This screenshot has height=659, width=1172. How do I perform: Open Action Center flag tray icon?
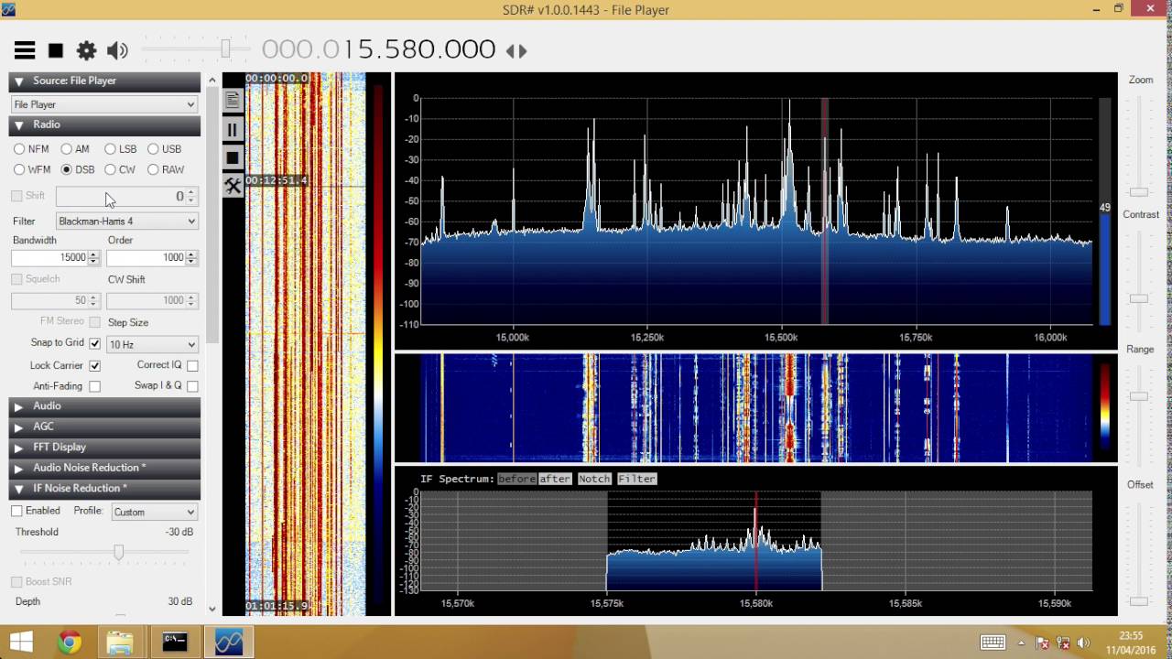pos(1042,643)
